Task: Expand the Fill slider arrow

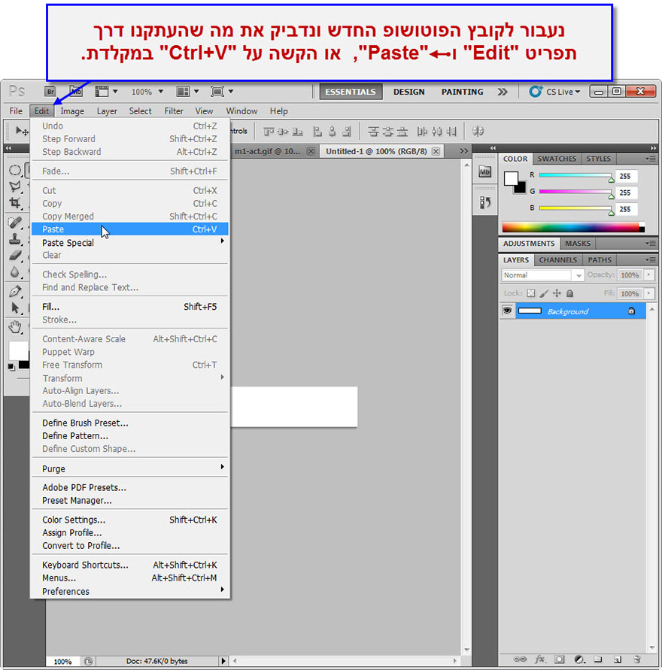Action: click(649, 293)
